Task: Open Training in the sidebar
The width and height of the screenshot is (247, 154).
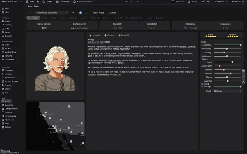Action: (x=7, y=25)
